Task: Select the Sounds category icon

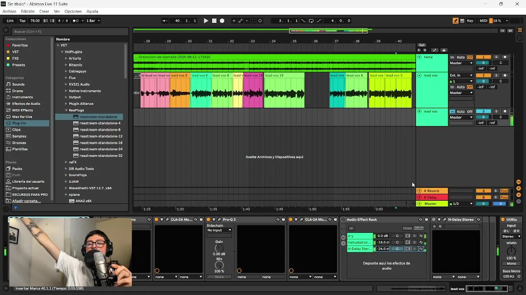Action: [8, 84]
